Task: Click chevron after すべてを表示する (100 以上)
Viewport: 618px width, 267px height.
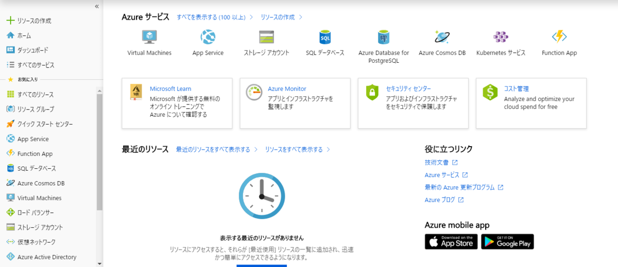Action: point(251,17)
